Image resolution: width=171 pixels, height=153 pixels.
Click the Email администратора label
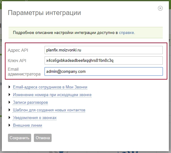point(24,72)
